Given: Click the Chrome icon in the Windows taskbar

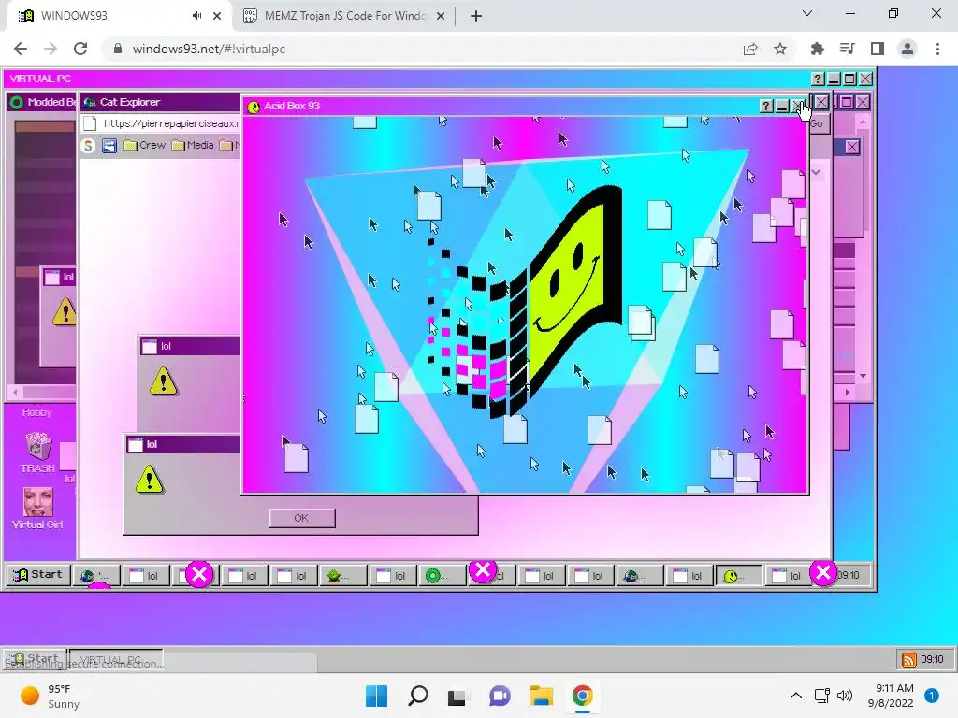Looking at the screenshot, I should click(582, 696).
